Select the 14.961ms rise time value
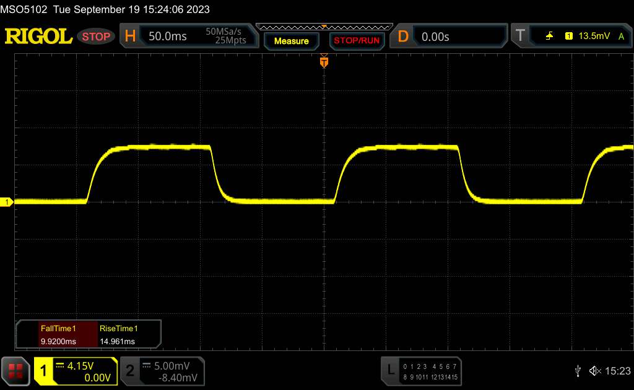The height and width of the screenshot is (390, 634). tap(117, 342)
